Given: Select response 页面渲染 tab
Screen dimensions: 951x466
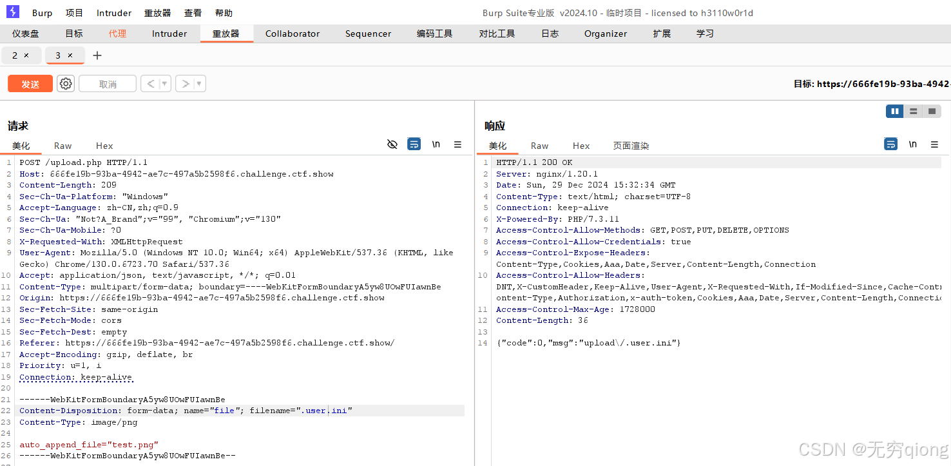Looking at the screenshot, I should point(631,146).
